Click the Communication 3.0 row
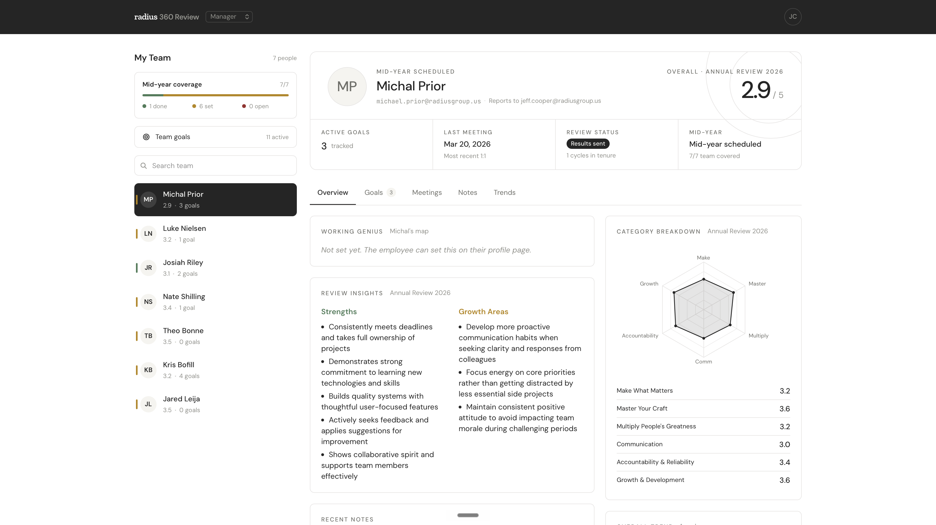The width and height of the screenshot is (936, 525). [703, 444]
